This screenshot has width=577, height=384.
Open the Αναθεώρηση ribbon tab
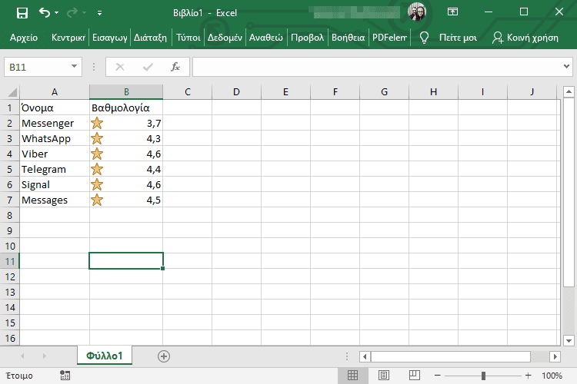pos(266,38)
